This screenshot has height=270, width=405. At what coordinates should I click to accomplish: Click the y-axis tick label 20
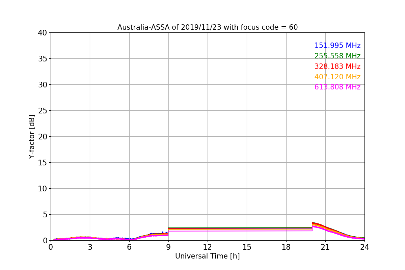point(42,137)
